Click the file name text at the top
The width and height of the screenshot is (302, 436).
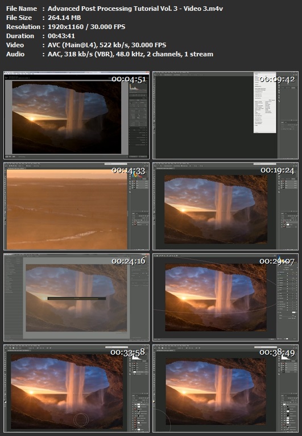[x=135, y=9]
